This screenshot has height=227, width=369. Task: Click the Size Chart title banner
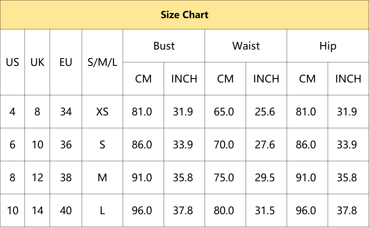coord(184,15)
